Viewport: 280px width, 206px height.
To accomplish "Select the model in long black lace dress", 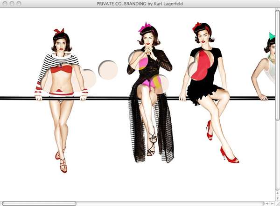I will click(150, 93).
